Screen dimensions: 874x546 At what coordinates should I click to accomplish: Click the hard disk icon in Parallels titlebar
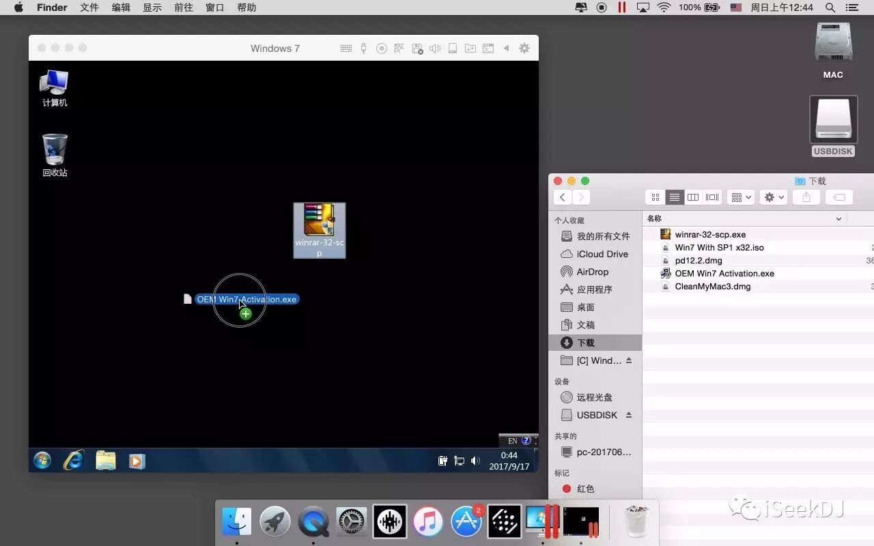tap(453, 48)
